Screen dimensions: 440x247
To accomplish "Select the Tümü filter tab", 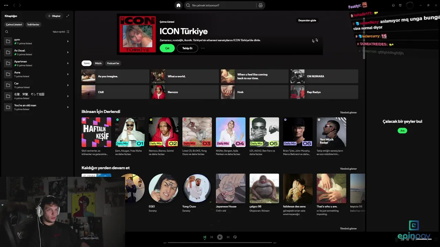I will 87,63.
